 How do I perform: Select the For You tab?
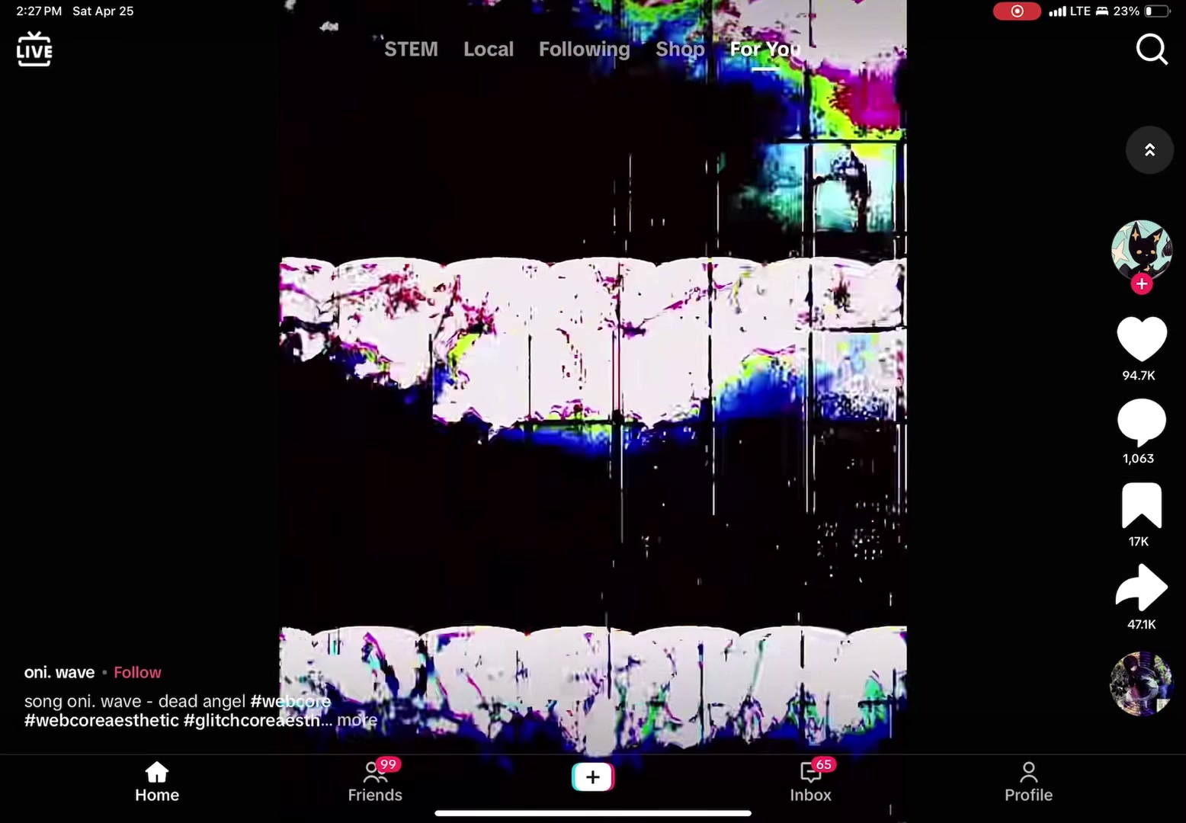click(765, 50)
